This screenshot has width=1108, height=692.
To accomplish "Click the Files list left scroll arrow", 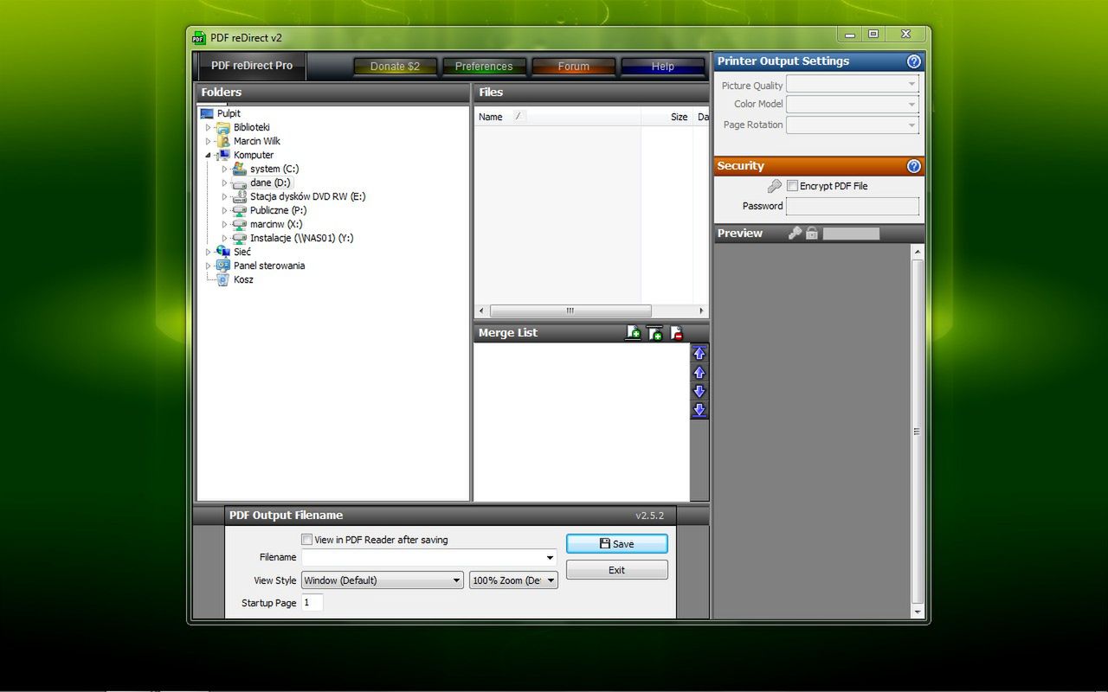I will coord(481,311).
